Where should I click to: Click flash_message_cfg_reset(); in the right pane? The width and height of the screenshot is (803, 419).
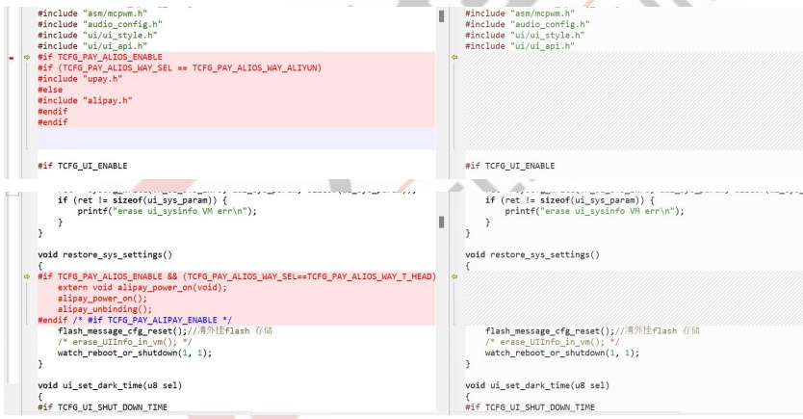tap(550, 331)
